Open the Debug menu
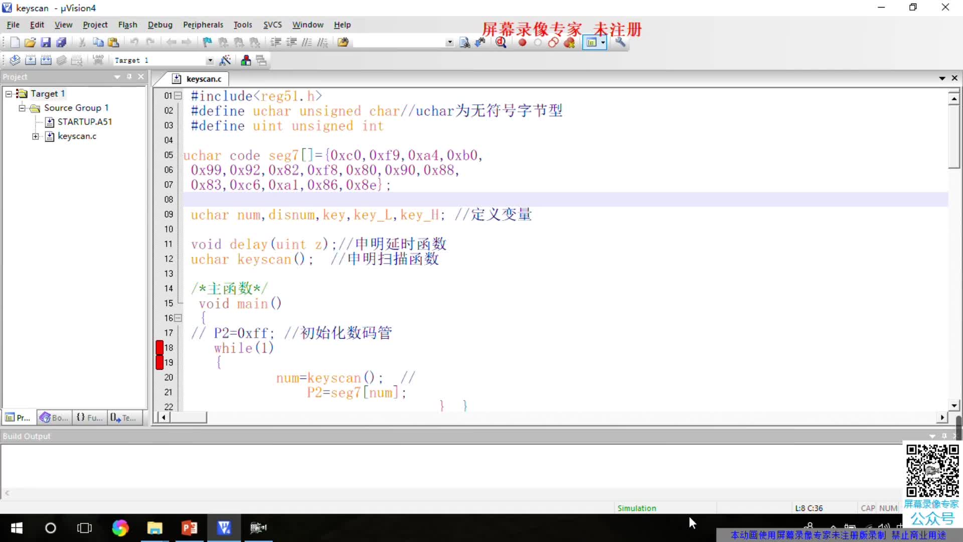Viewport: 963px width, 542px height. tap(160, 25)
